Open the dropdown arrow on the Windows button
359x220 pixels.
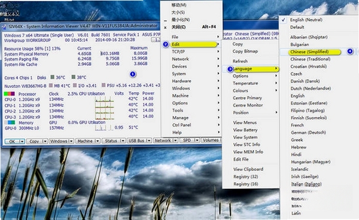click(x=71, y=141)
